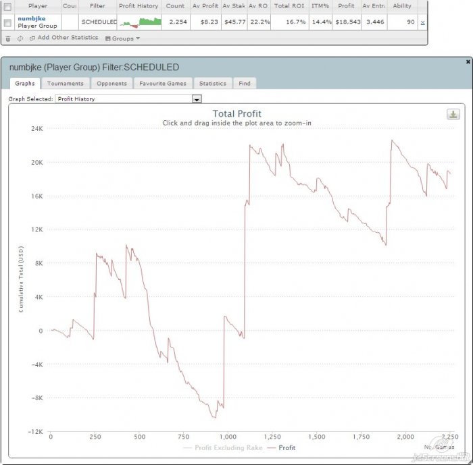473x465 pixels.
Task: Click the $18,543 profit cell
Action: [348, 22]
